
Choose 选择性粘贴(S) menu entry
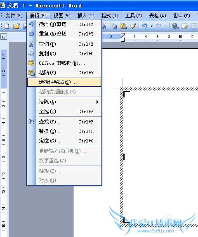point(64,82)
